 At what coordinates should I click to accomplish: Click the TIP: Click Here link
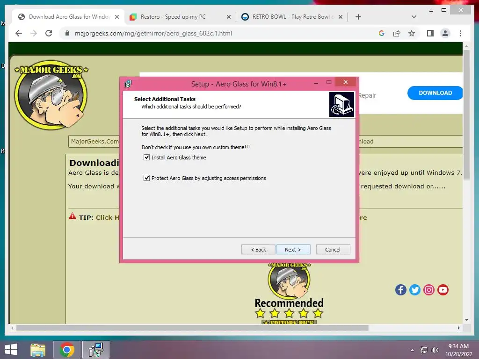coord(108,217)
